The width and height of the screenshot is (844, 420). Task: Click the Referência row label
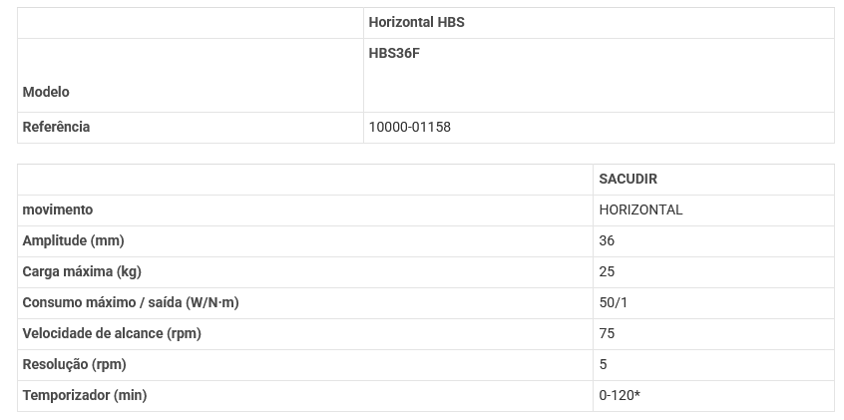click(x=56, y=127)
